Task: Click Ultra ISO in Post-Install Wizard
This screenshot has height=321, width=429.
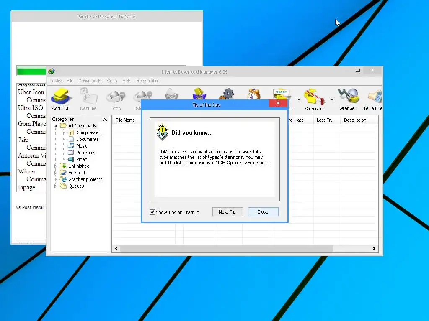Action: coord(30,108)
